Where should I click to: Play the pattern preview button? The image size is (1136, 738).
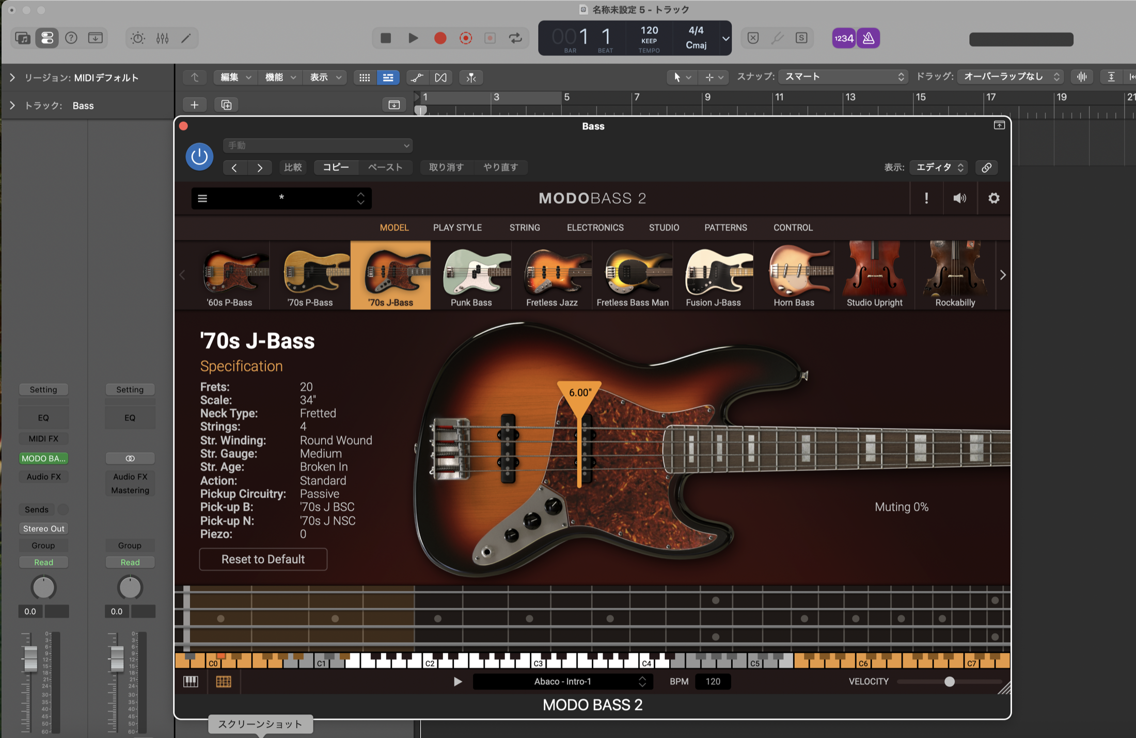pyautogui.click(x=457, y=682)
